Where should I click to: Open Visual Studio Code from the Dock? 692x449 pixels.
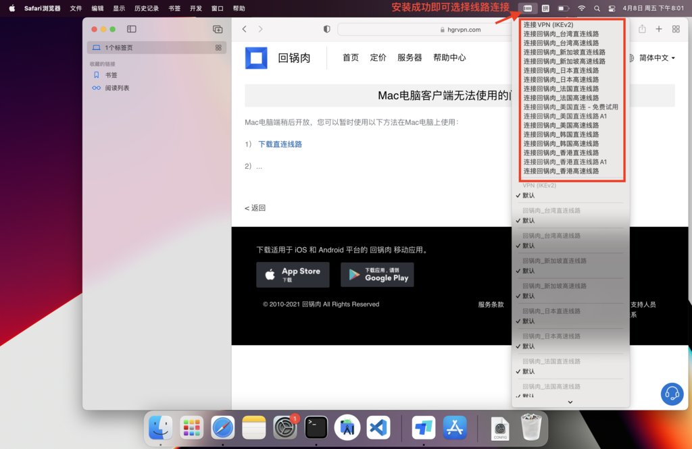pos(378,427)
